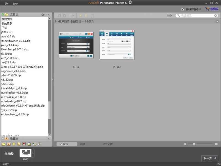The image size is (221, 166).
Task: Select the star favorite icon in 收藏夹 bar
Action: pyautogui.click(x=14, y=144)
